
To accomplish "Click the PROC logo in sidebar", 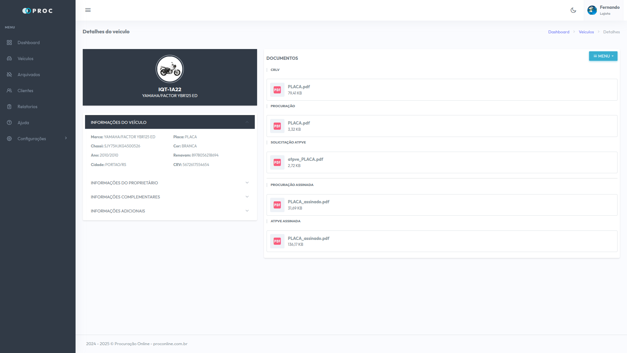I will point(38,11).
